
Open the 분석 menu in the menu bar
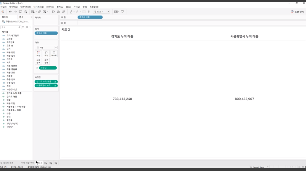(60, 7)
